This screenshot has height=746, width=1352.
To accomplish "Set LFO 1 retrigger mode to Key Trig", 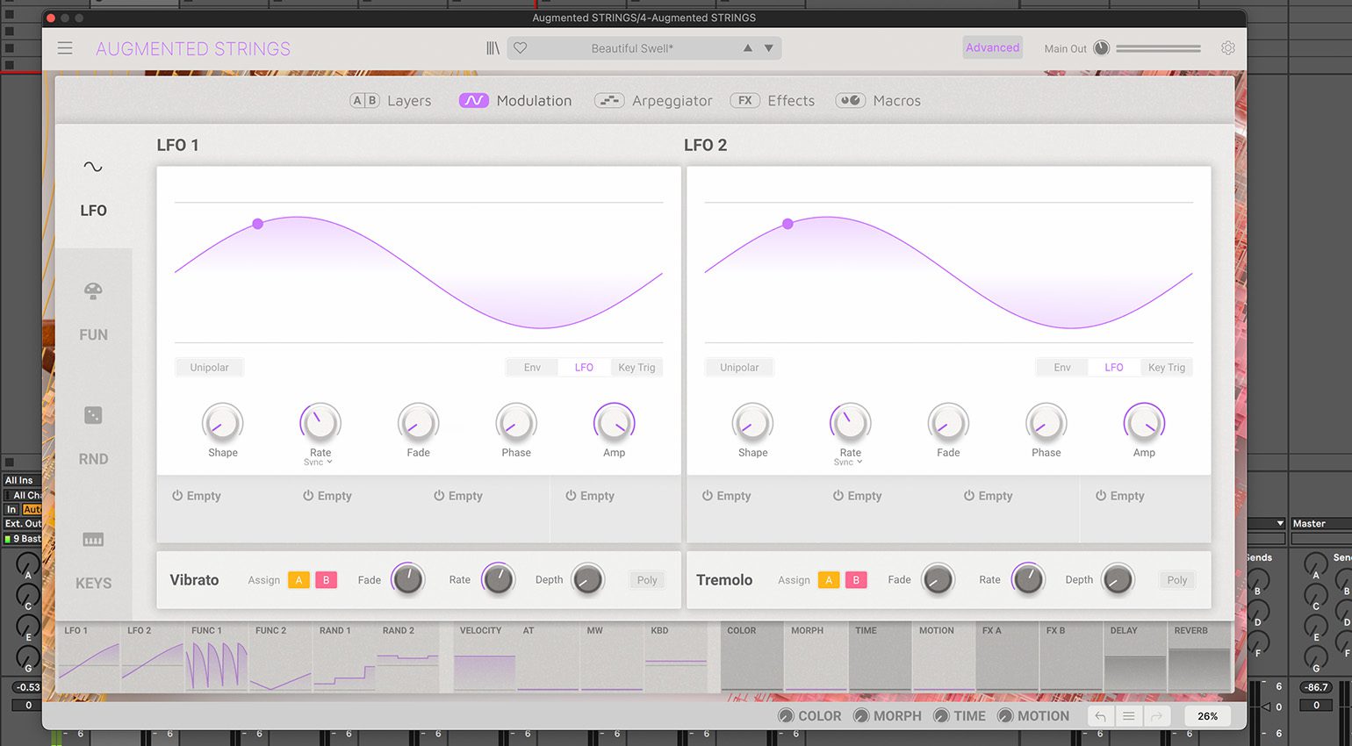I will pos(636,368).
